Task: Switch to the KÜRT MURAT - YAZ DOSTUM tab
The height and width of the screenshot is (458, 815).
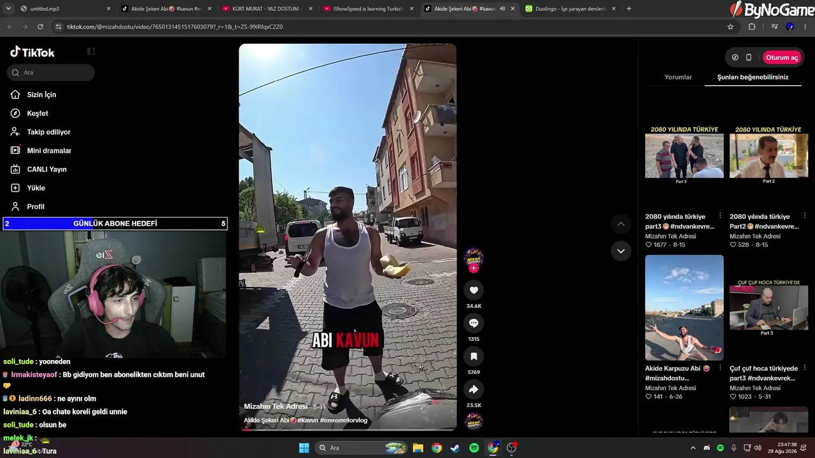Action: pos(268,9)
